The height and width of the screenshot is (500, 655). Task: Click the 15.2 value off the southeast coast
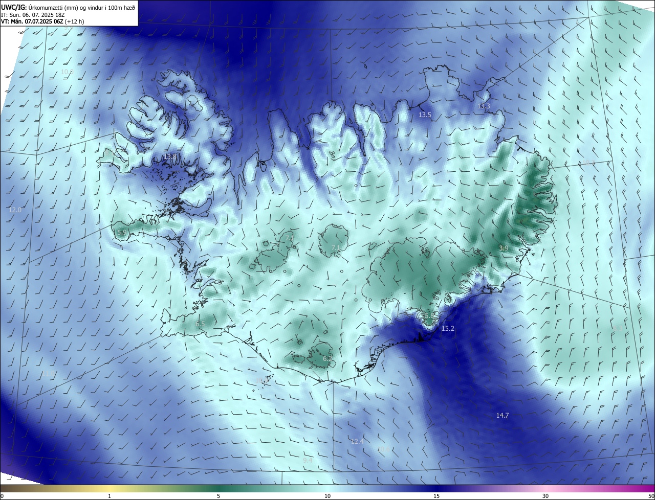click(x=448, y=328)
